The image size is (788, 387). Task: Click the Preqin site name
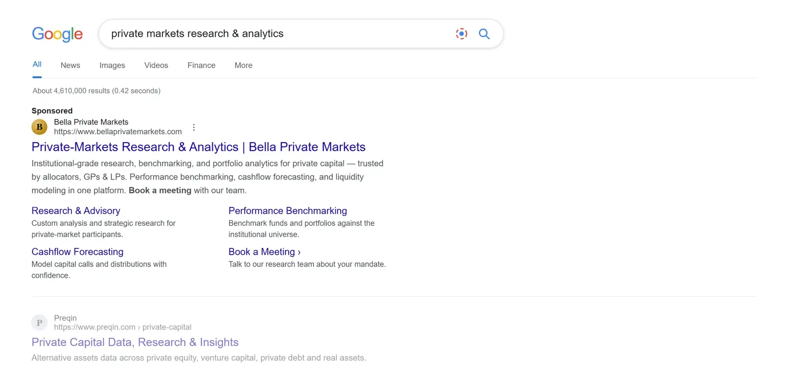[66, 318]
